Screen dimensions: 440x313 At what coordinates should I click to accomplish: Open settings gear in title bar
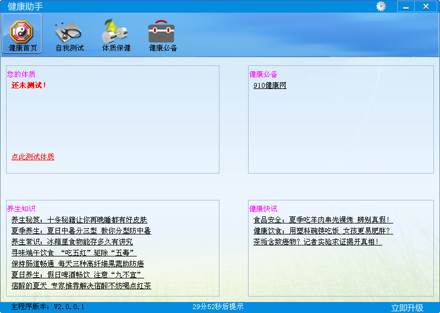(x=381, y=7)
